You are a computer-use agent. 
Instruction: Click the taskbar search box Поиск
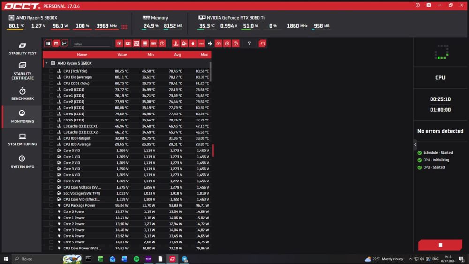(x=38, y=259)
